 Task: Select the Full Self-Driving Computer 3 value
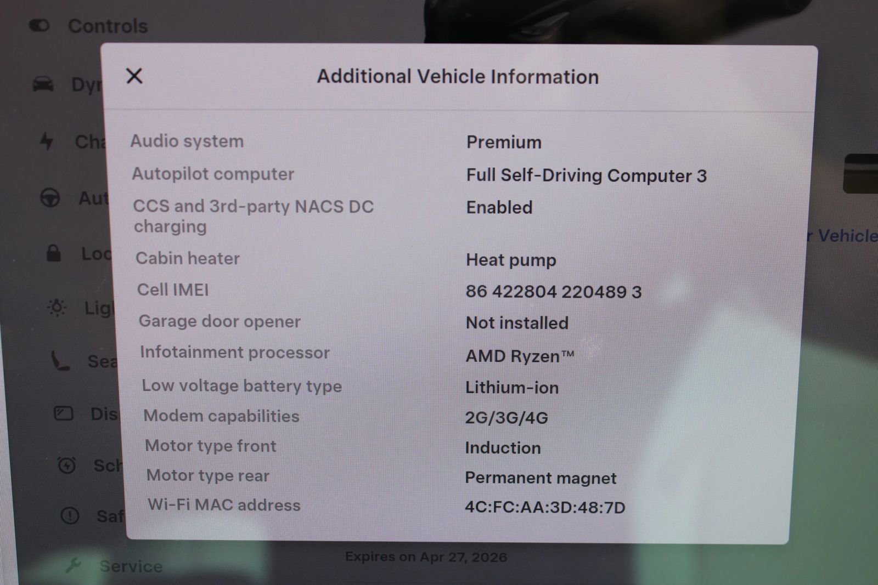coord(586,175)
